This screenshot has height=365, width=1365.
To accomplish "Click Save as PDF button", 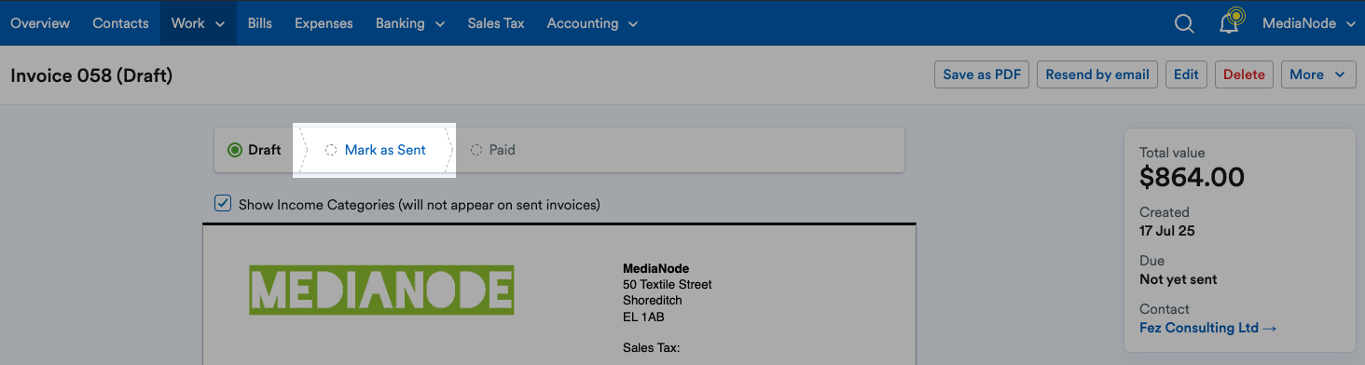I will [982, 74].
